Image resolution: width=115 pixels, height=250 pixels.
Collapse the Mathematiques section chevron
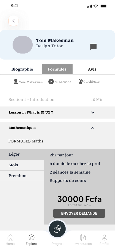coord(93,128)
